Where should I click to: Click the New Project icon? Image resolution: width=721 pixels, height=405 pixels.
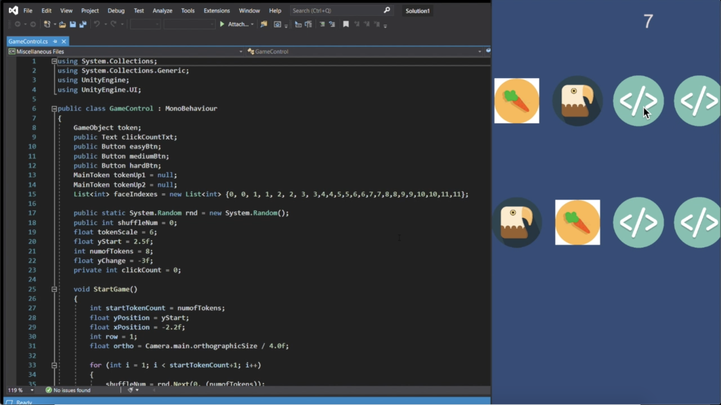click(47, 24)
